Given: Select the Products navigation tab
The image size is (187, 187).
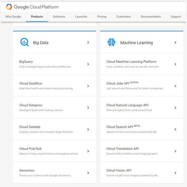Looking at the screenshot, I should pos(37,17).
